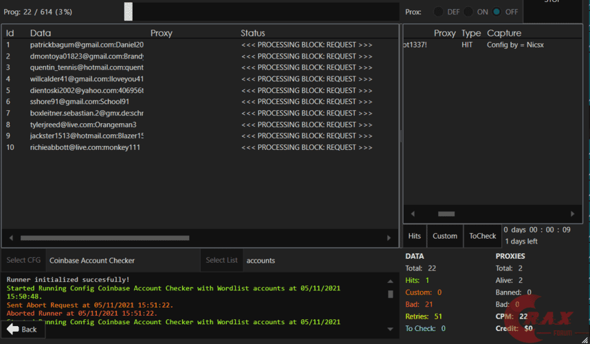Click the progress bar handle at top
The image size is (590, 344).
click(x=129, y=12)
